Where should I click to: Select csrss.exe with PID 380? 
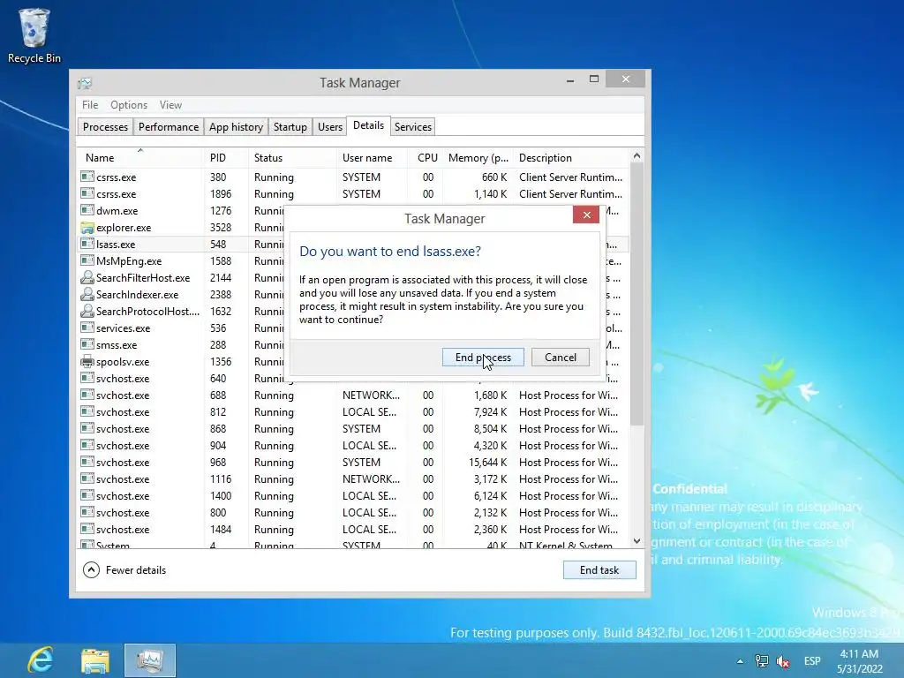[x=353, y=177]
